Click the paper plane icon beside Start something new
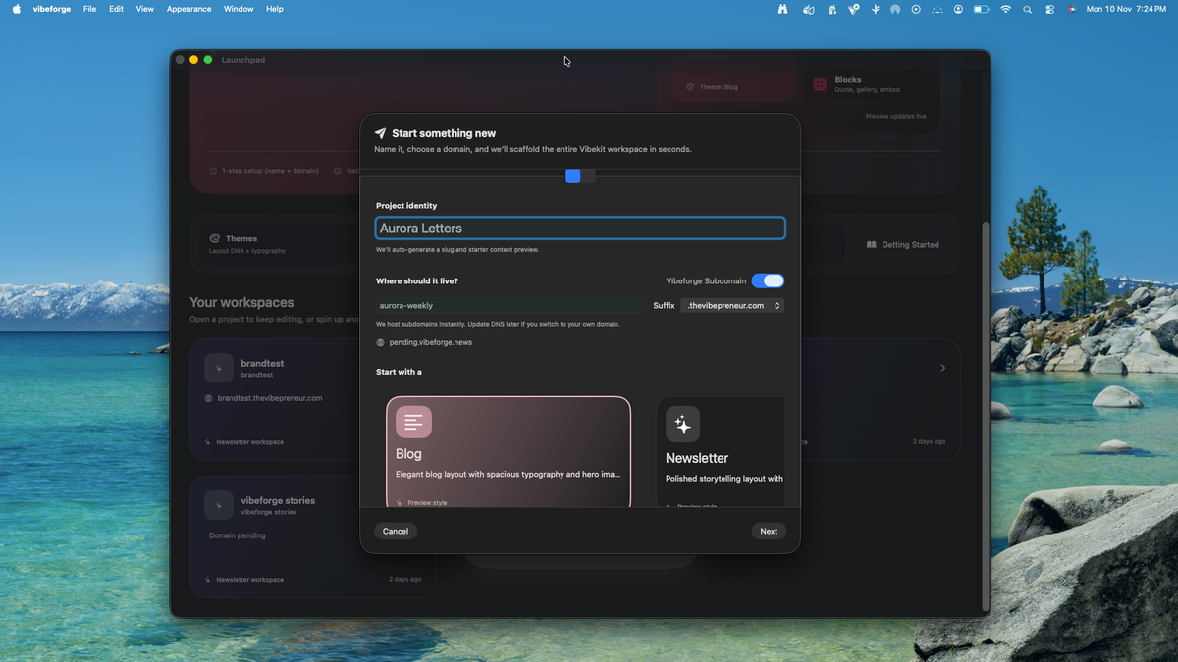The image size is (1178, 662). point(380,133)
